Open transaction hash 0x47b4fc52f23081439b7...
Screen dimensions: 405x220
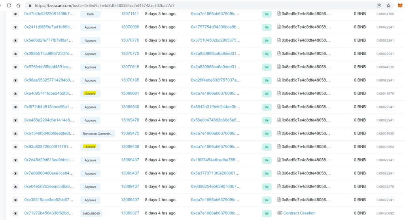click(49, 14)
